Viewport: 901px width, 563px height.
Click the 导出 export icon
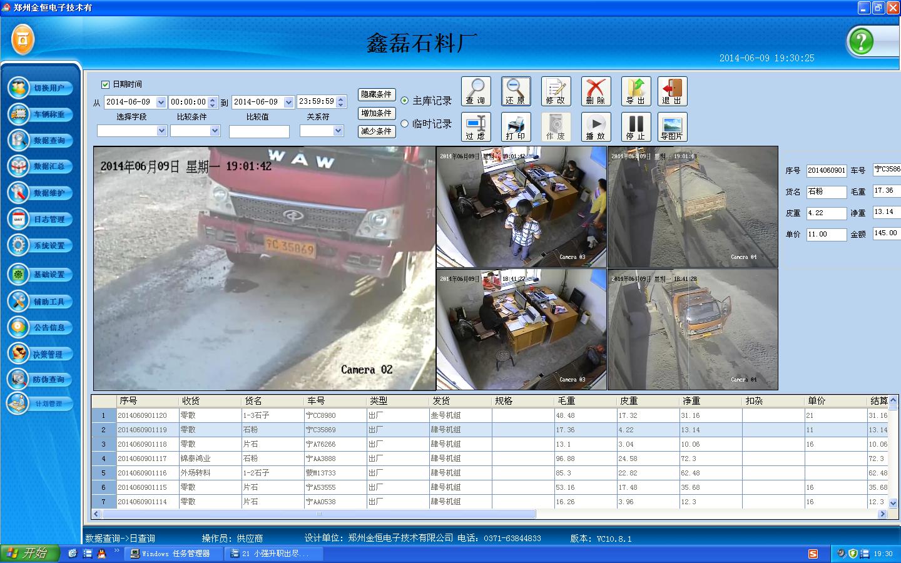636,91
